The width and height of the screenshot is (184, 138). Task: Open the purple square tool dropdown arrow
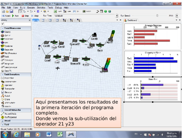coord(41,11)
